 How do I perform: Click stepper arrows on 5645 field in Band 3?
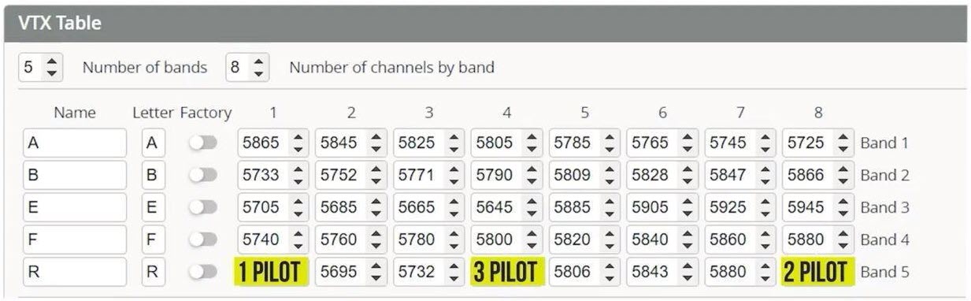point(532,207)
